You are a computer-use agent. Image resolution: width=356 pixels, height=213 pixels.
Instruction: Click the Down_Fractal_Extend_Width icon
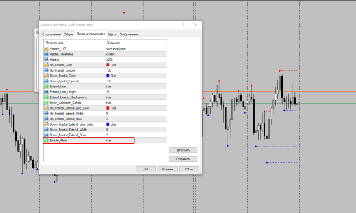pyautogui.click(x=47, y=130)
